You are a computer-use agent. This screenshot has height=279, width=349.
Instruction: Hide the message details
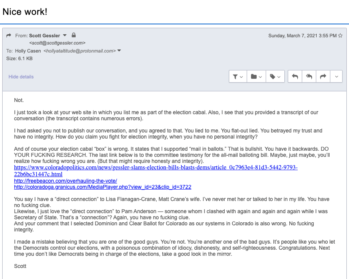coord(21,77)
